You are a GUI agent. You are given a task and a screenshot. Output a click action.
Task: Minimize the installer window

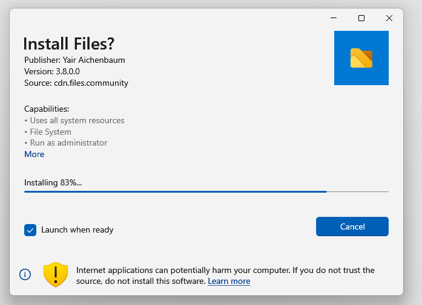pos(333,18)
